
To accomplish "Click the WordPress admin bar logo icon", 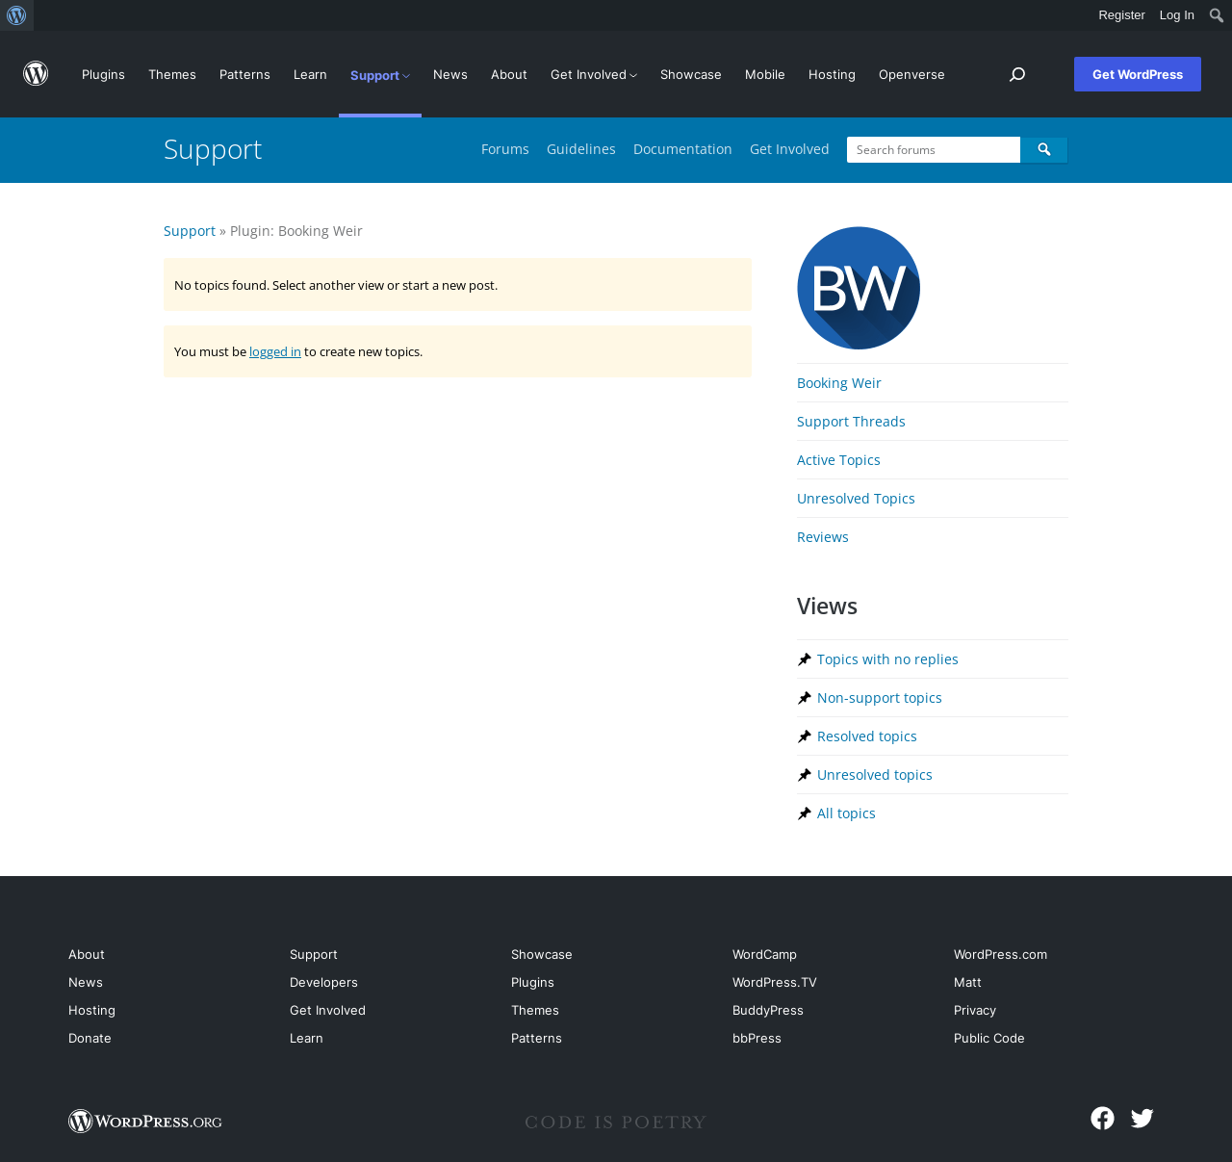I will [16, 15].
